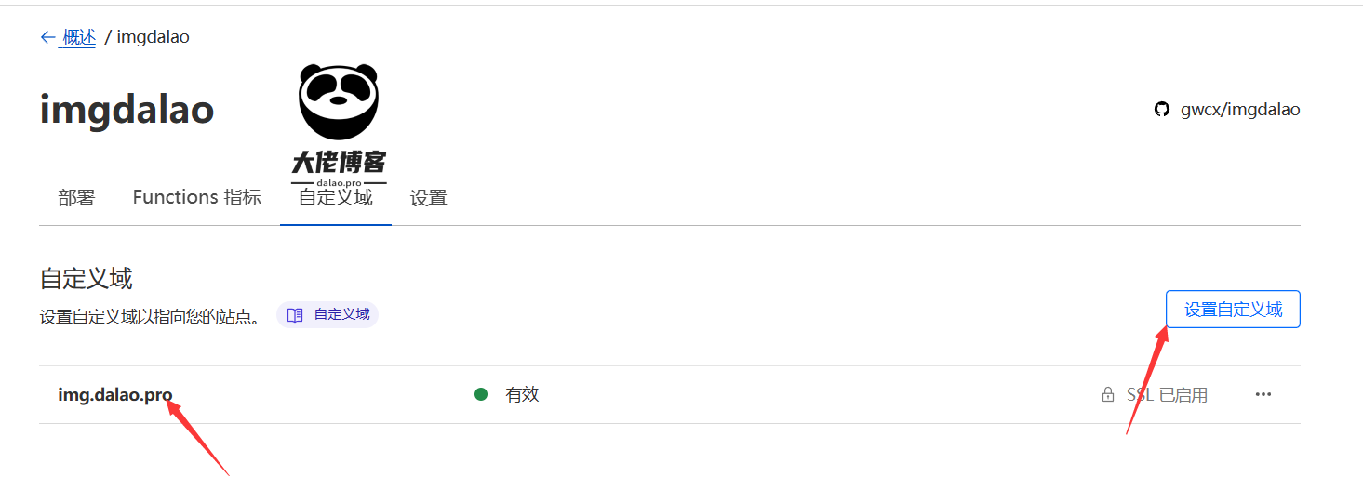Open the Functions 指标 tab
This screenshot has width=1363, height=503.
(x=196, y=197)
